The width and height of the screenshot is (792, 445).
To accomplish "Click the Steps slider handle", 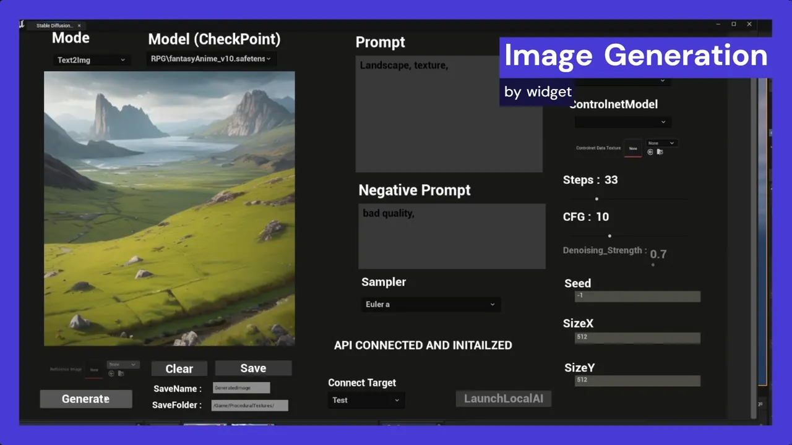I will tap(596, 199).
